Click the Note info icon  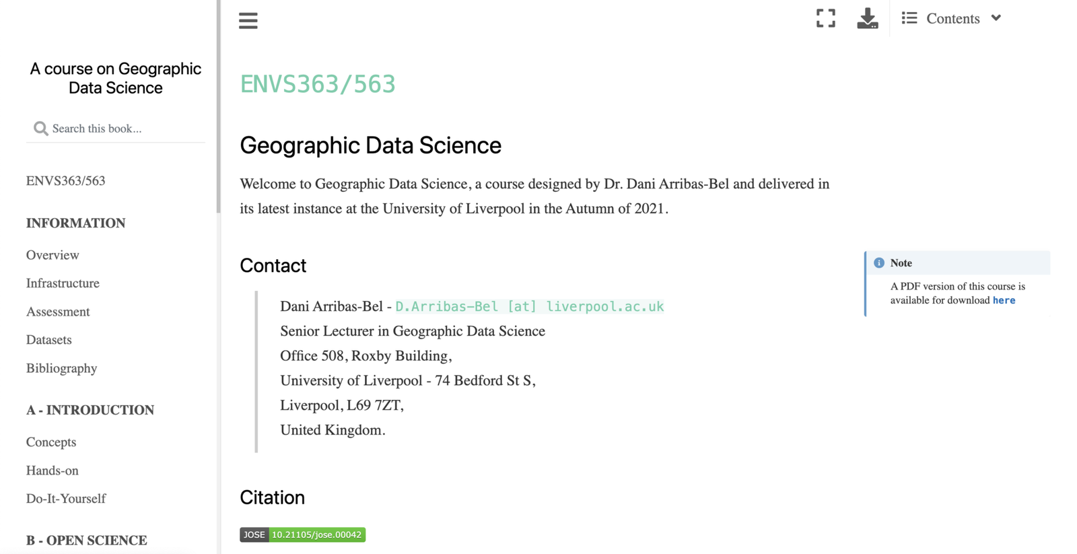[x=879, y=263]
